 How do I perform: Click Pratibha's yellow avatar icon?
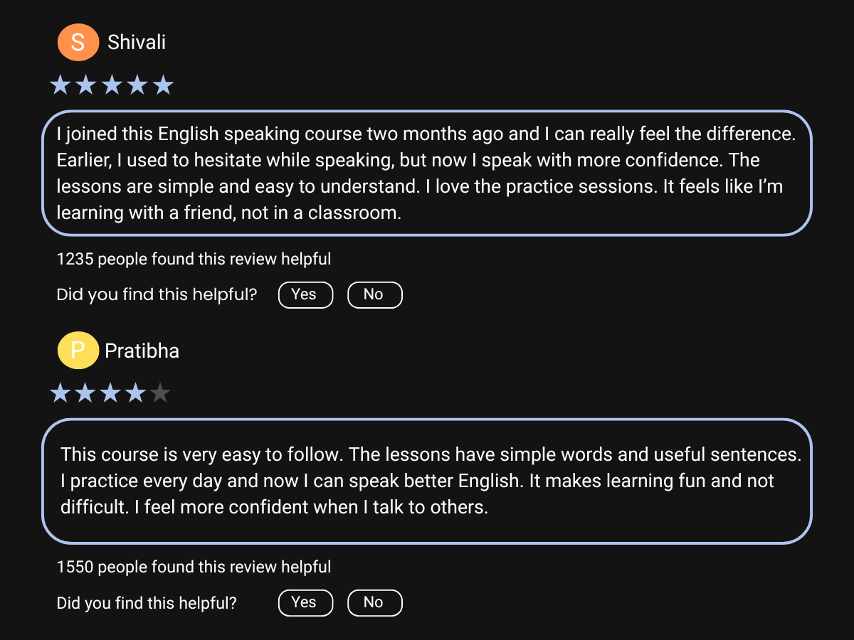pos(78,351)
